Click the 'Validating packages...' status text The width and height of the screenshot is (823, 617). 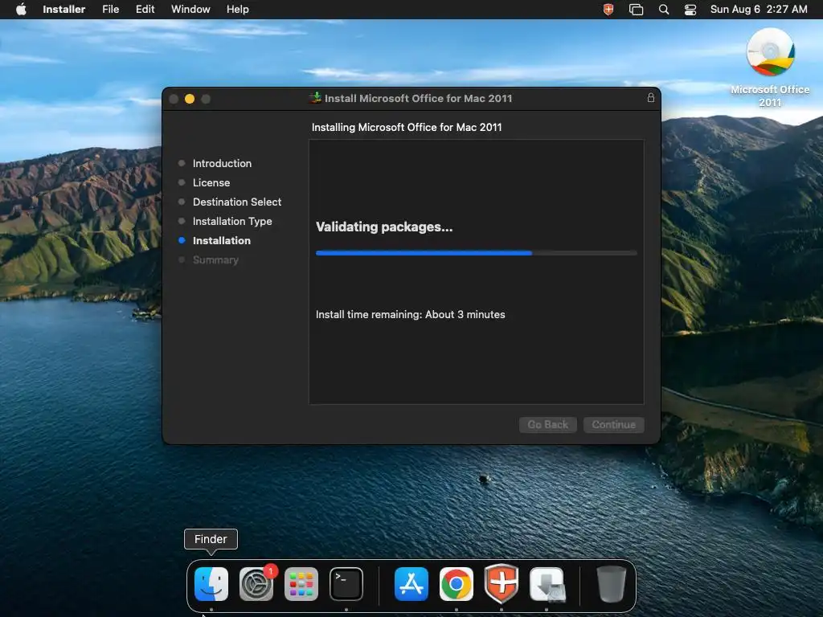click(383, 227)
